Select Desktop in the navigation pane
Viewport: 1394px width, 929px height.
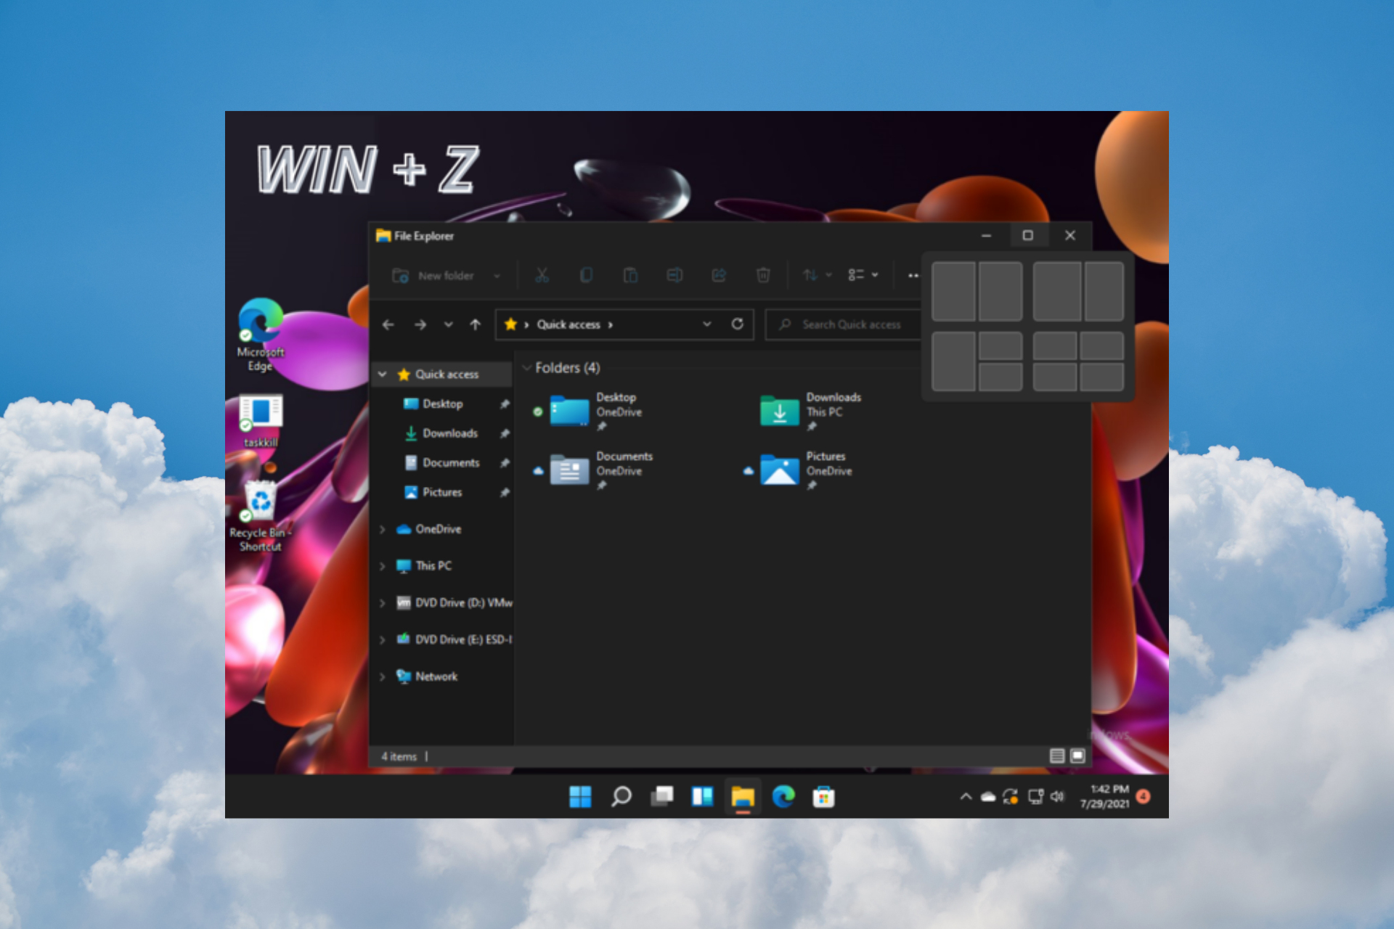point(443,404)
